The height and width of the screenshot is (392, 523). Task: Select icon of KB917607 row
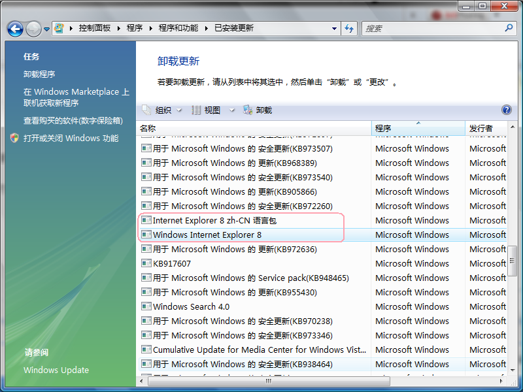[x=146, y=263]
